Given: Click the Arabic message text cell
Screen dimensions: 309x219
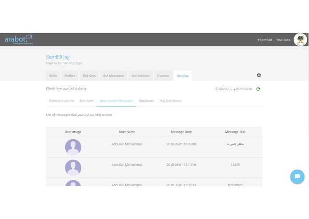Looking at the screenshot, I should pos(235,144).
